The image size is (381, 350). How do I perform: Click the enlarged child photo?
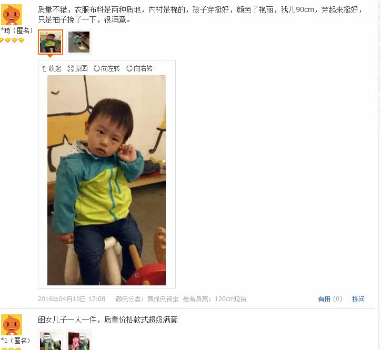click(x=106, y=180)
